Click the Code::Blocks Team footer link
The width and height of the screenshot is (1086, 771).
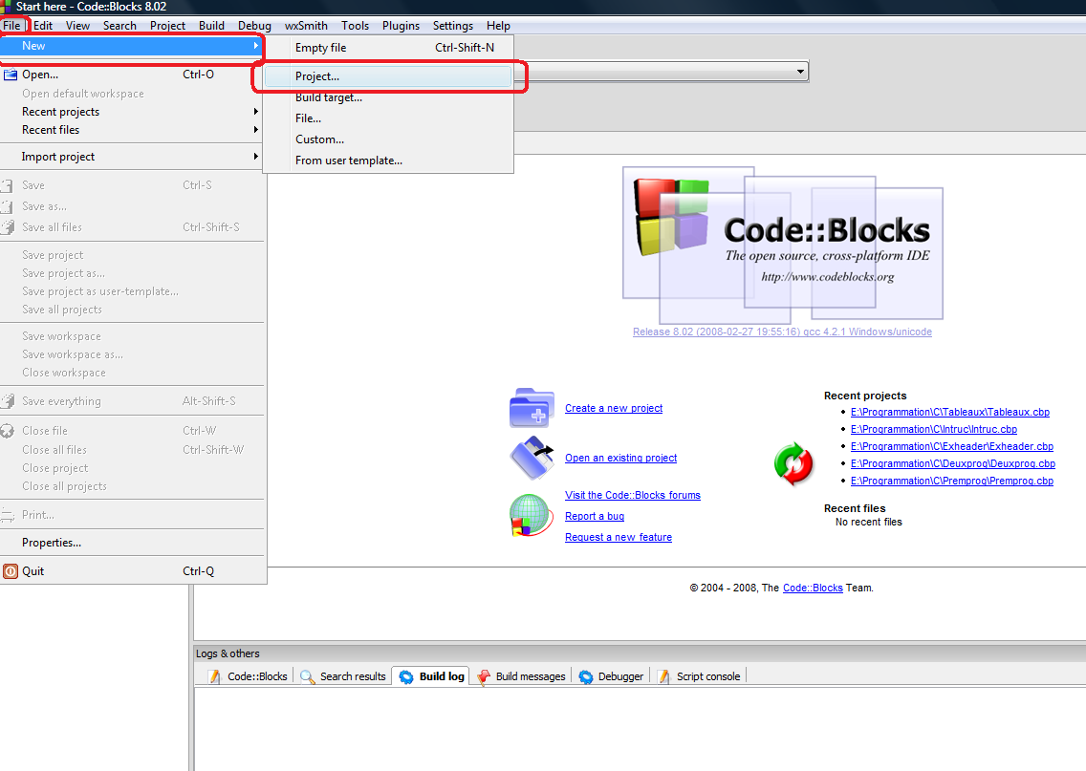coord(813,589)
